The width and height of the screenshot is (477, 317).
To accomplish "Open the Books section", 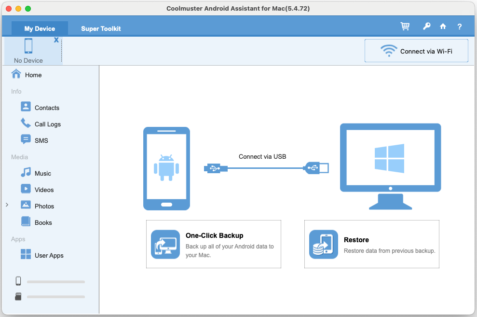I will pyautogui.click(x=42, y=222).
